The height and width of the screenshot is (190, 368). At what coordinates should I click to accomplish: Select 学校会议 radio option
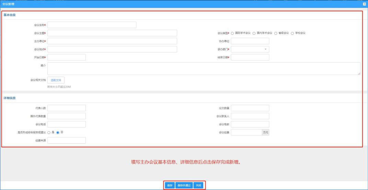coord(292,33)
